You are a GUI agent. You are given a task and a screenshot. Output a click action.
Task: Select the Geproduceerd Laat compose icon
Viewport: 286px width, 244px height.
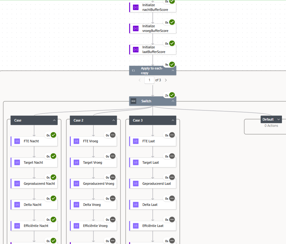click(136, 183)
